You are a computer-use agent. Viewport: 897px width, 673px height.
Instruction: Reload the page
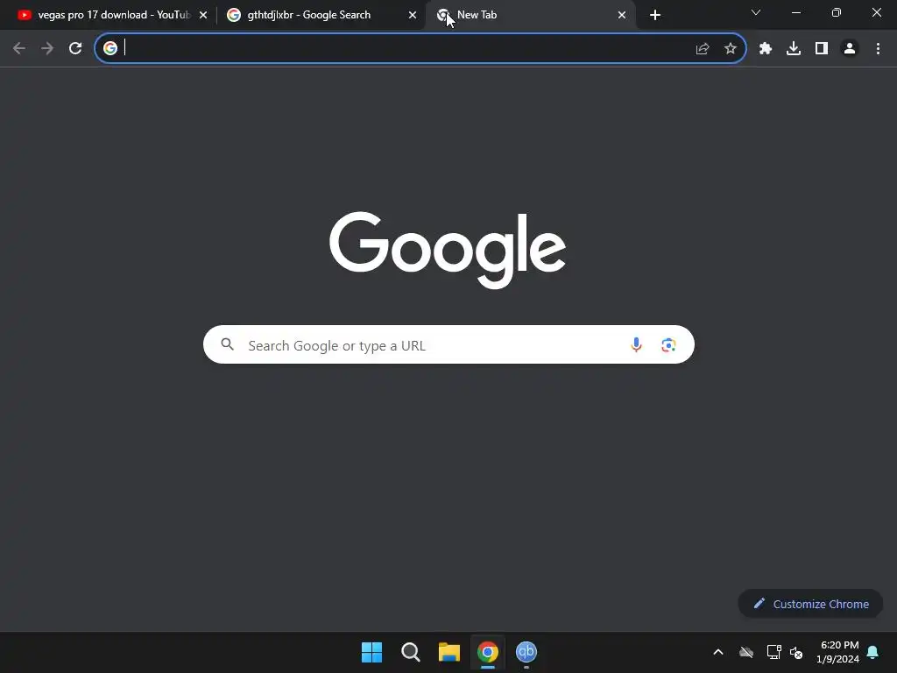click(75, 48)
